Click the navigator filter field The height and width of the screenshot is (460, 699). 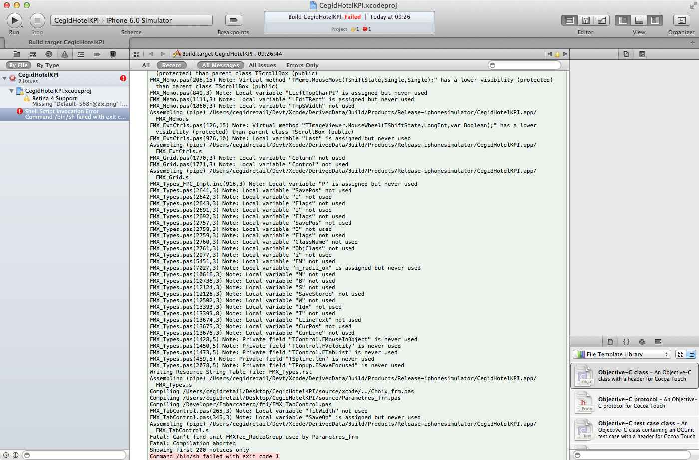(x=74, y=455)
